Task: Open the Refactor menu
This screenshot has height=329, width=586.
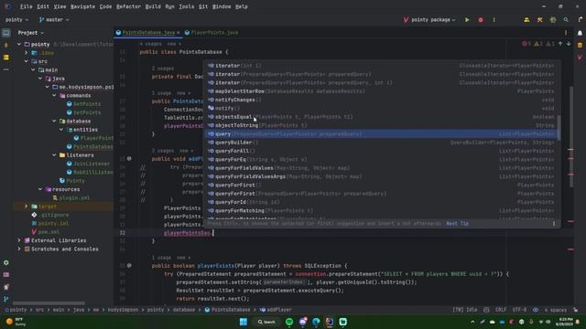Action: point(128,6)
